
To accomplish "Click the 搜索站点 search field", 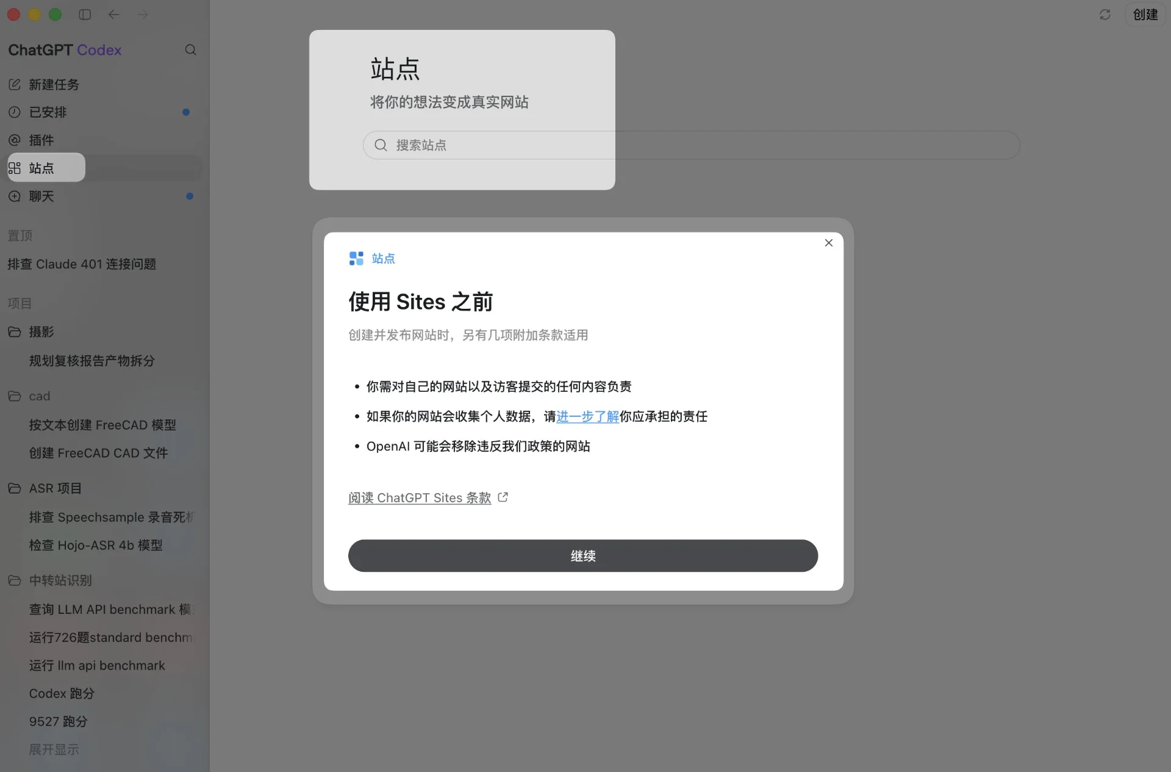I will click(691, 145).
